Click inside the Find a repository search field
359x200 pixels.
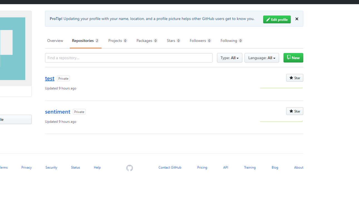[129, 57]
